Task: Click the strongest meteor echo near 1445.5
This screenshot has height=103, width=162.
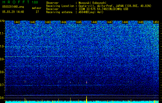Action: (87, 82)
